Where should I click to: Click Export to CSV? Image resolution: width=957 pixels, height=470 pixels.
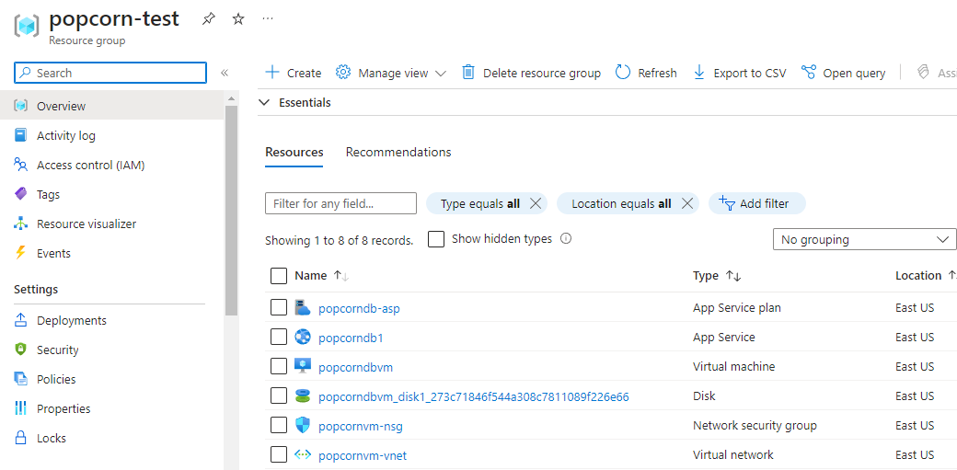pyautogui.click(x=740, y=73)
